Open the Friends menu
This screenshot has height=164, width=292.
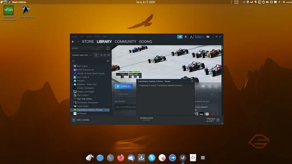coord(89,36)
